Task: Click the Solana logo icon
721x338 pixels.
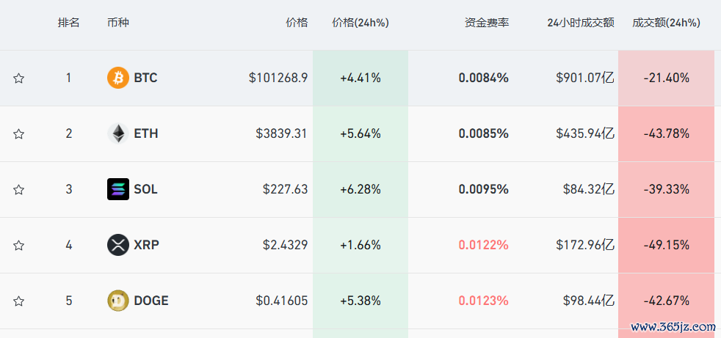Action: pos(118,189)
